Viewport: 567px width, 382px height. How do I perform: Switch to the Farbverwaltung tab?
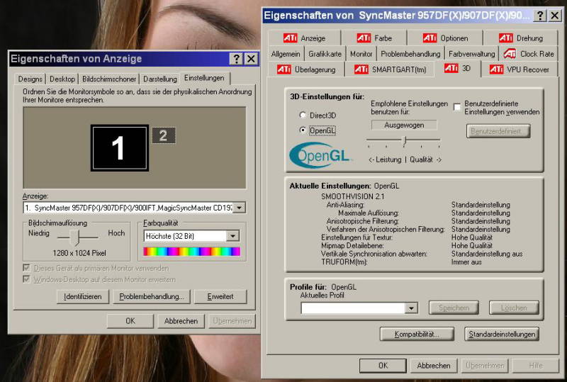(x=471, y=54)
